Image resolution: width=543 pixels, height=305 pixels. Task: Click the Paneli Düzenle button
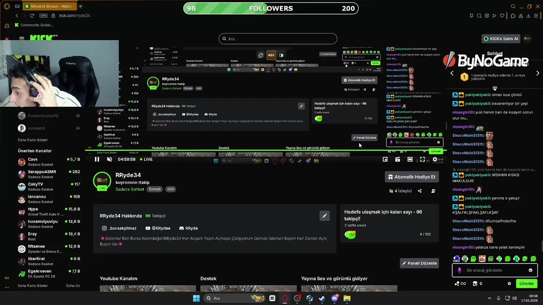pyautogui.click(x=419, y=263)
